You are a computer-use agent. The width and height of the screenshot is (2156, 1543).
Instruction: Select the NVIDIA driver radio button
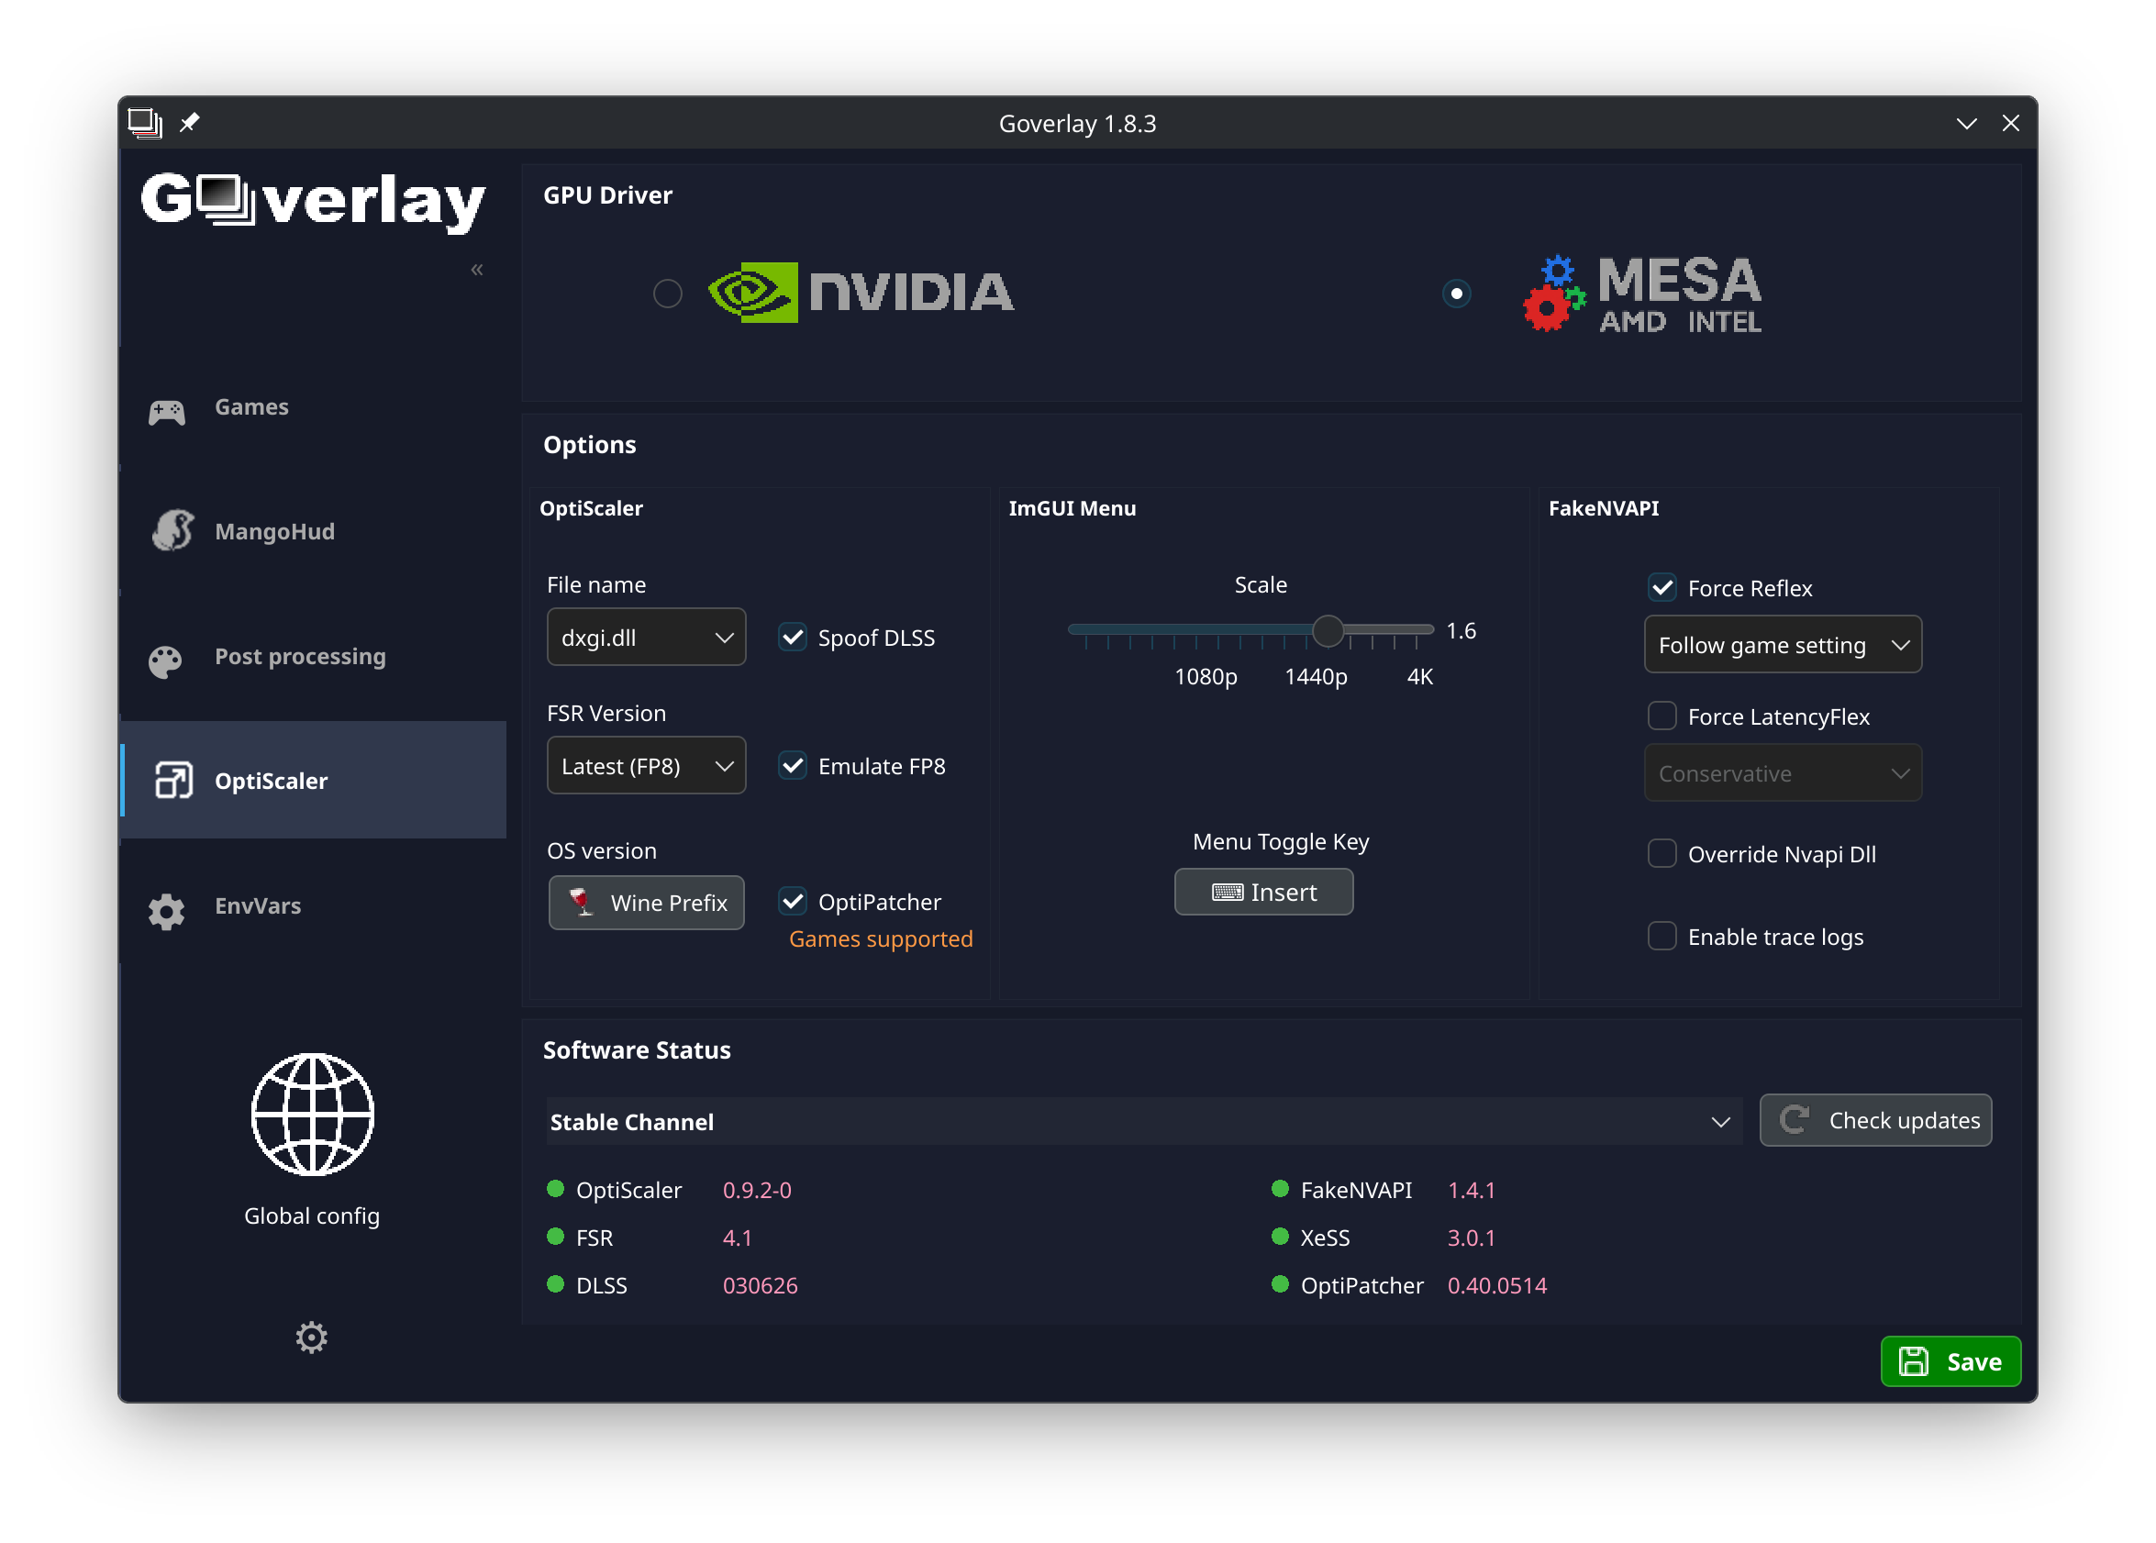click(x=668, y=294)
